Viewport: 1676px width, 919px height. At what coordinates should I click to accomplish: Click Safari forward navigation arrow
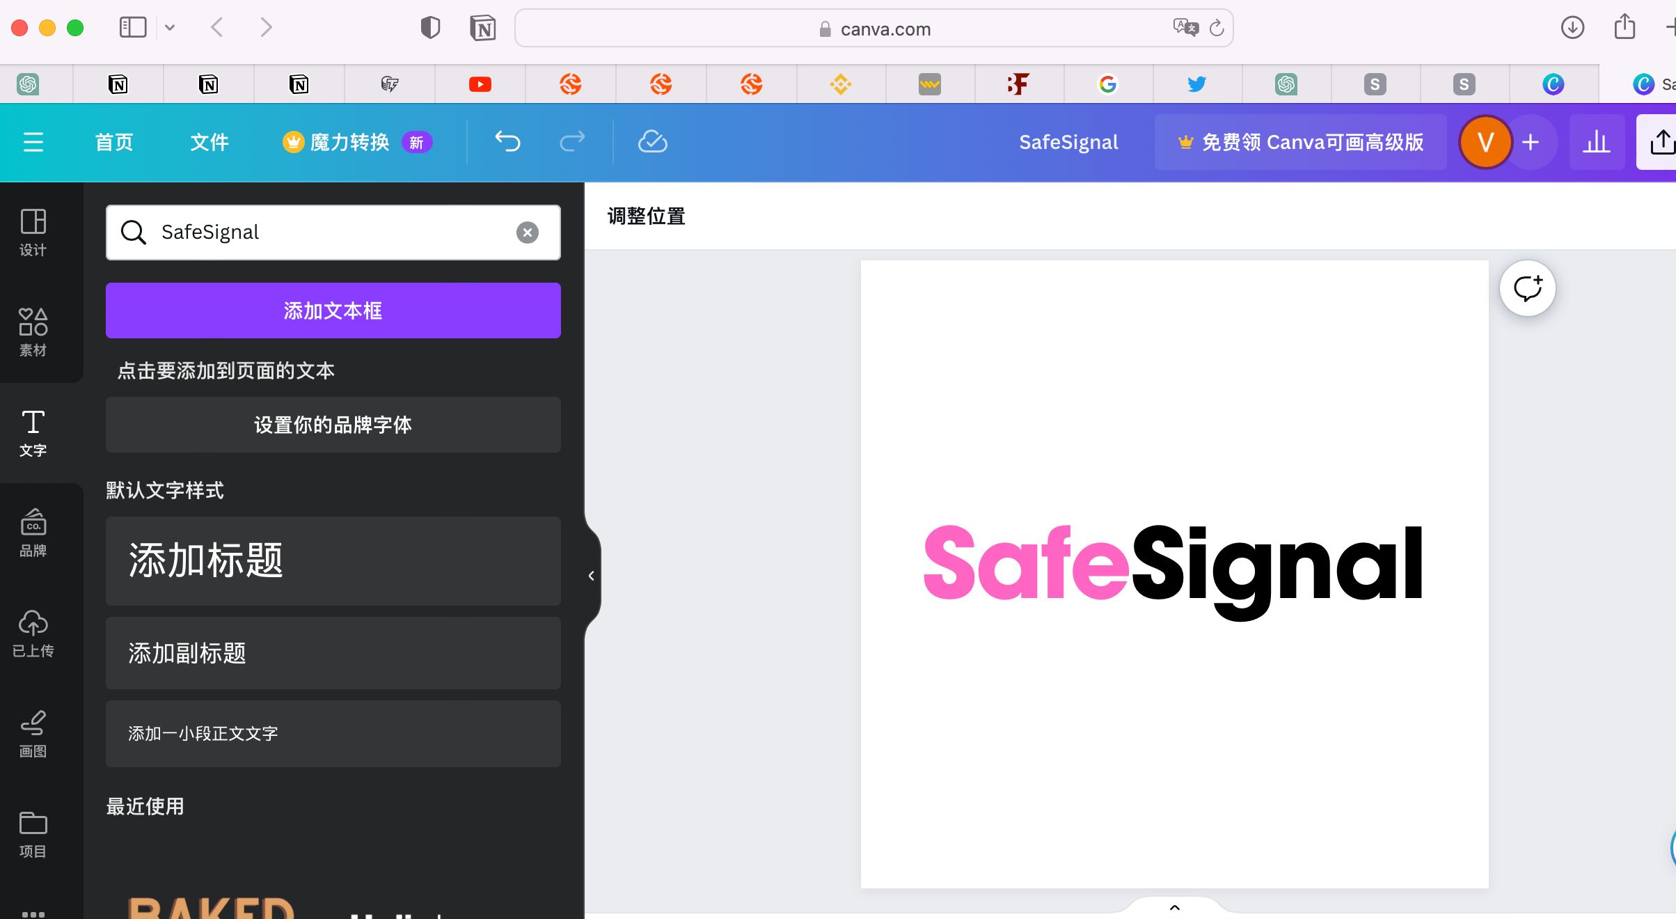tap(266, 28)
